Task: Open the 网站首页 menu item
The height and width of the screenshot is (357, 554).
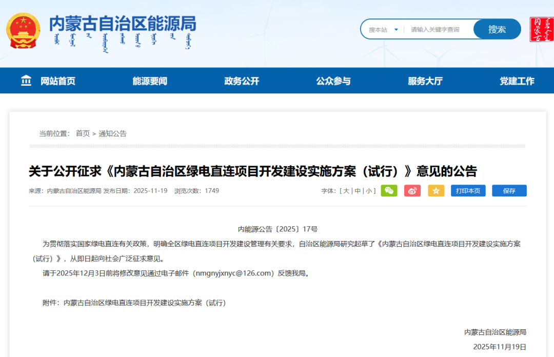Action: [x=58, y=81]
